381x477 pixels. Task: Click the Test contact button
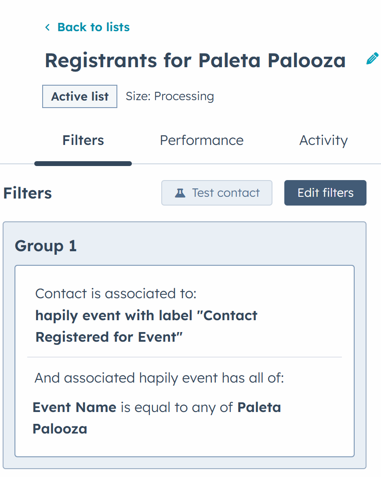pyautogui.click(x=217, y=193)
